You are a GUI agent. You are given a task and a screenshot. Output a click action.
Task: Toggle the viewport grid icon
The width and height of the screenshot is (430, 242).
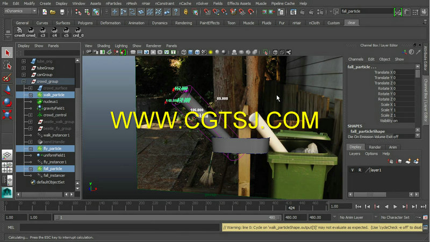(133, 52)
